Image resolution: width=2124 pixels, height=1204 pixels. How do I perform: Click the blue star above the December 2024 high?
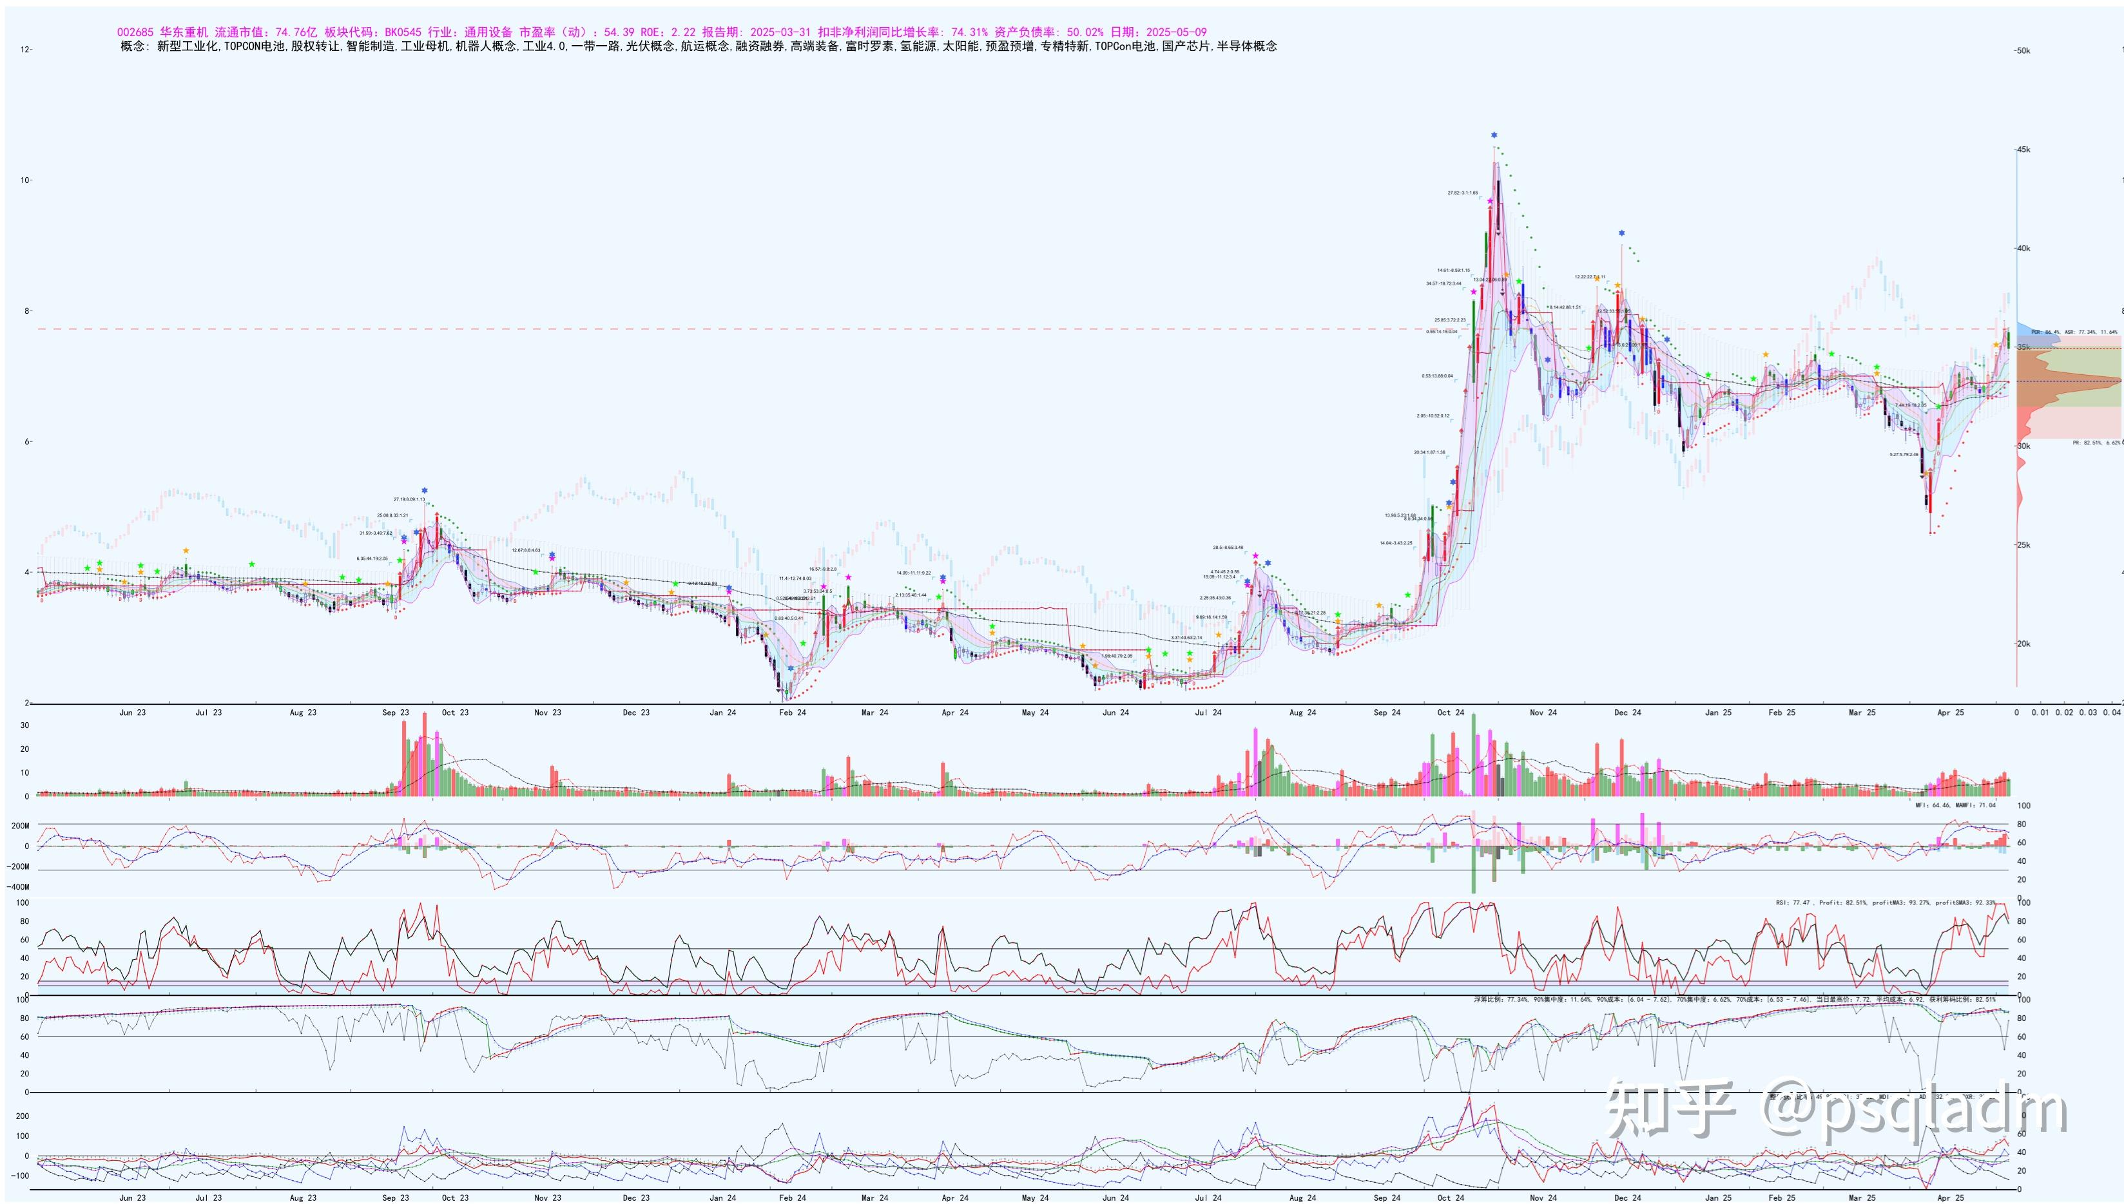[1622, 233]
